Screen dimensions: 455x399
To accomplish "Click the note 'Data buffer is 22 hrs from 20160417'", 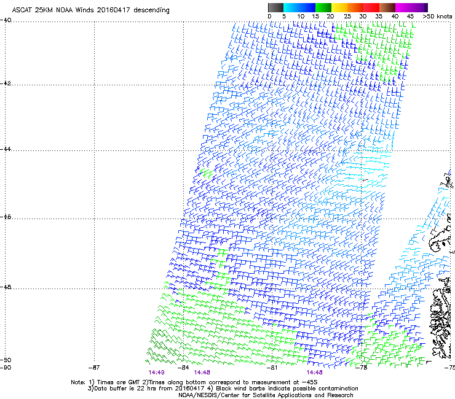I will click(148, 389).
